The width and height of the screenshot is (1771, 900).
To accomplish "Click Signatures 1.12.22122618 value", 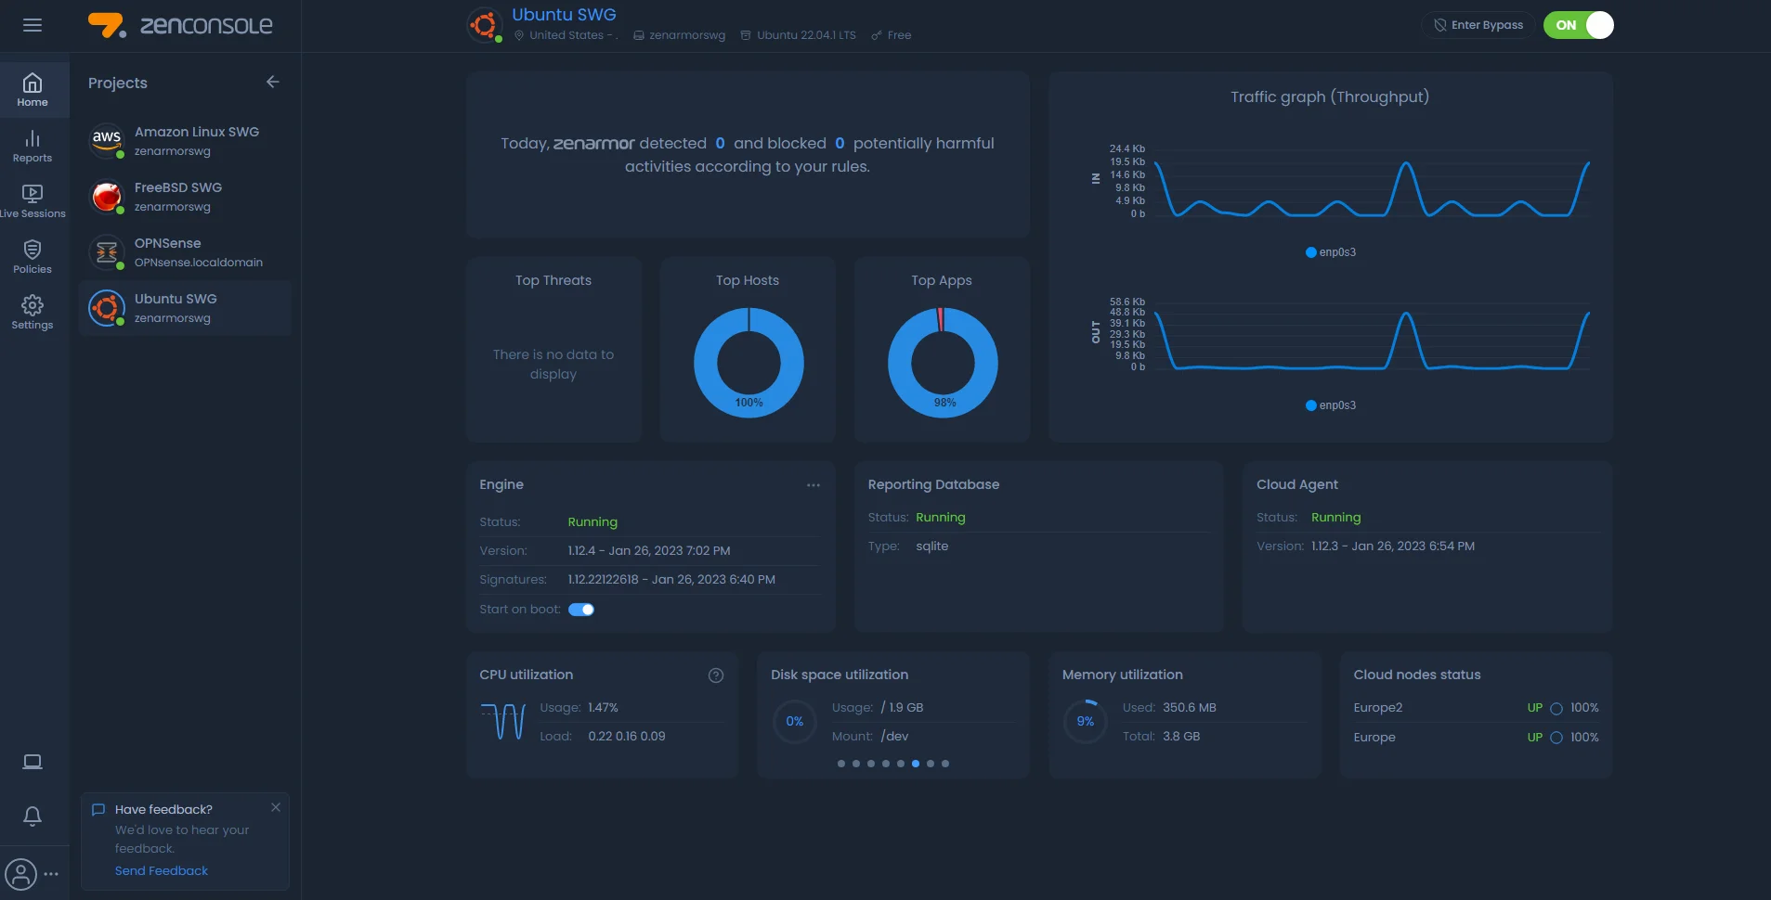I will click(x=671, y=580).
